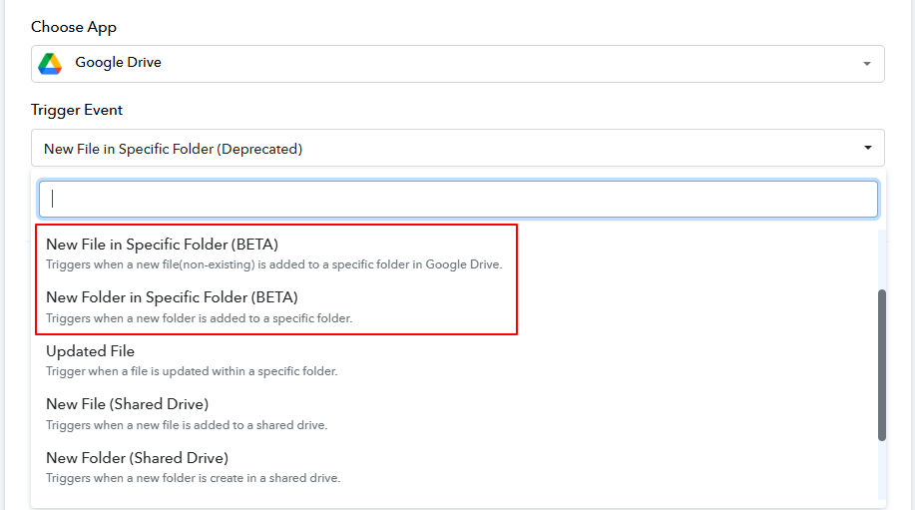The width and height of the screenshot is (915, 510).
Task: Click description 'new folder is added to a specific folder'
Action: coord(199,318)
